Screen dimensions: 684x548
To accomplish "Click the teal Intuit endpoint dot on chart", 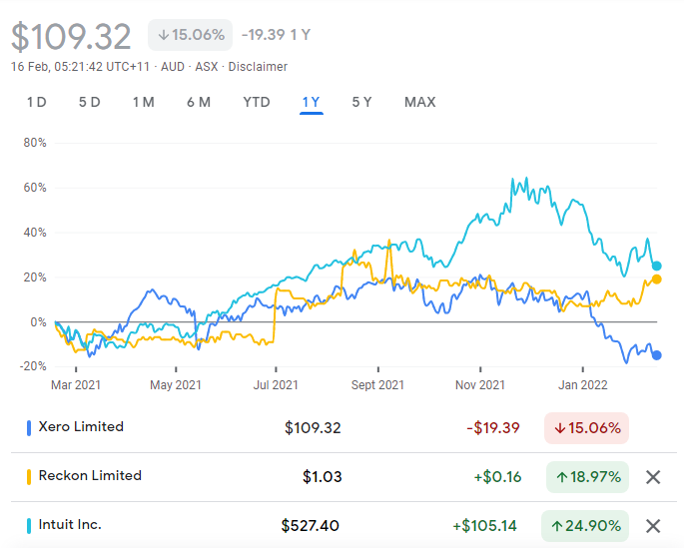I will [x=656, y=266].
